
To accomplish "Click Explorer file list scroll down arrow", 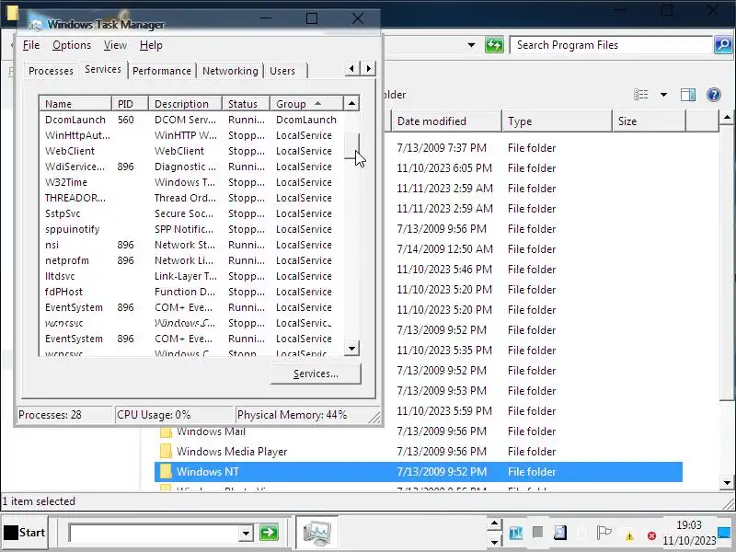I will coord(727,482).
